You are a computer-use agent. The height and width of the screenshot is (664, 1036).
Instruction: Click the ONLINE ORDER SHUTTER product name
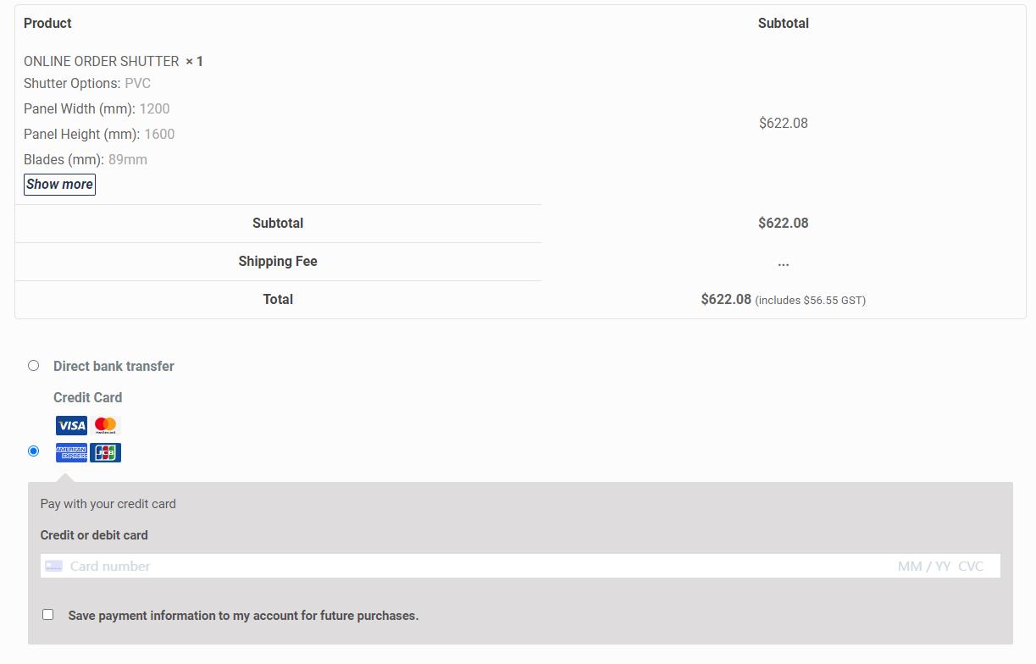(101, 61)
